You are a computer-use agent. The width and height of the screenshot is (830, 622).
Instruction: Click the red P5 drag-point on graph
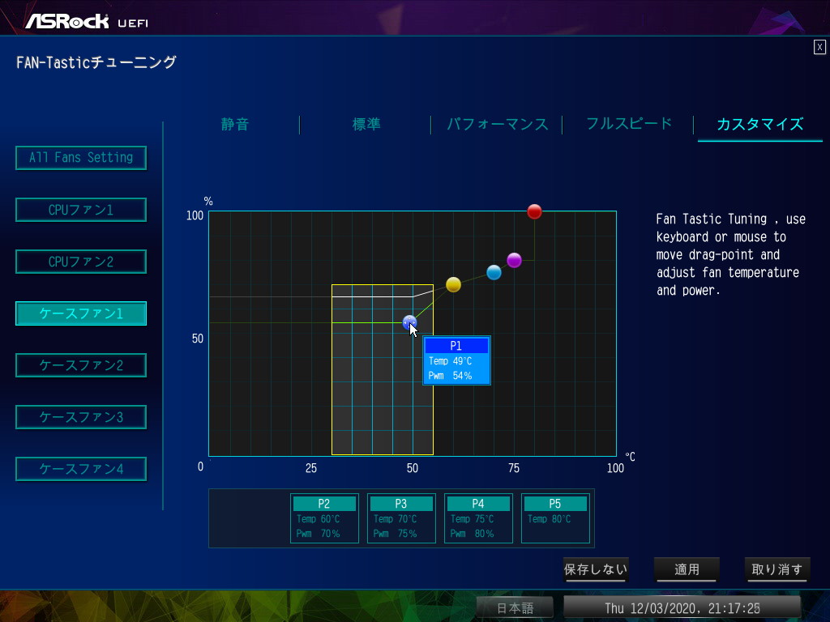coord(534,211)
